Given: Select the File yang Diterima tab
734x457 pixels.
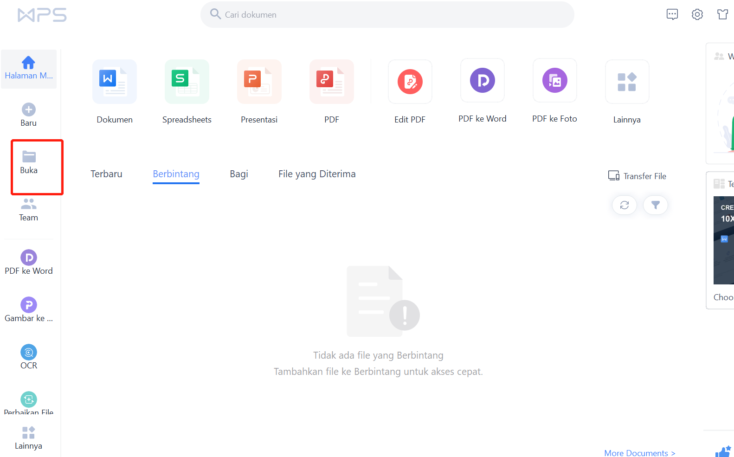Looking at the screenshot, I should pos(317,174).
